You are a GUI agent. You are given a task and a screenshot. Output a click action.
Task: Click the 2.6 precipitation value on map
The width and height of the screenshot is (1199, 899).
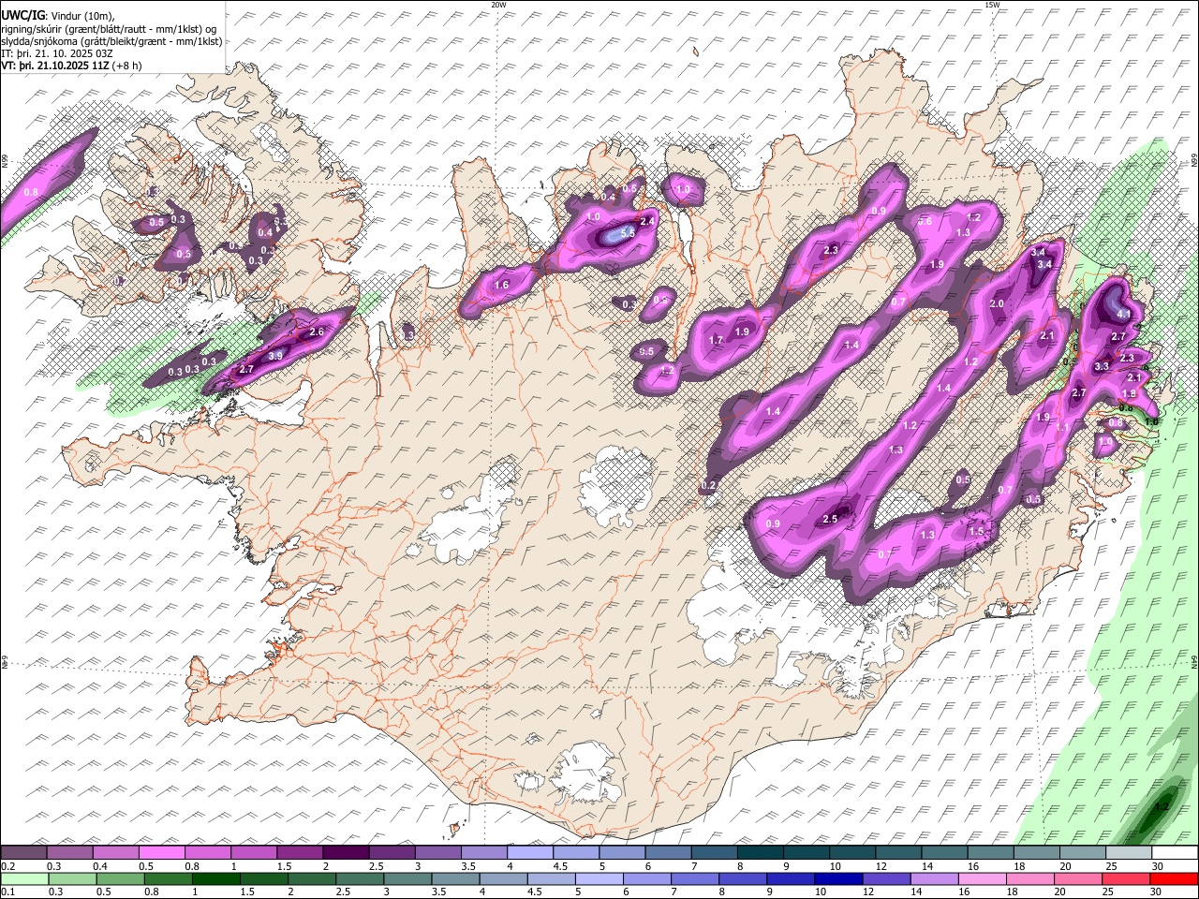coord(316,332)
